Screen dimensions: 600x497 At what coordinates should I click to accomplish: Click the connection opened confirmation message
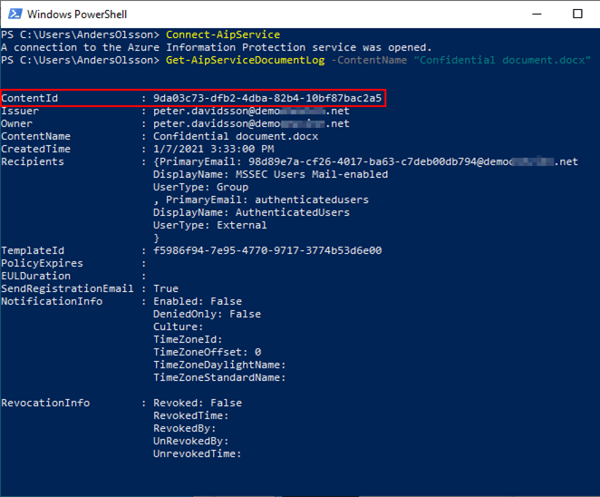(217, 47)
